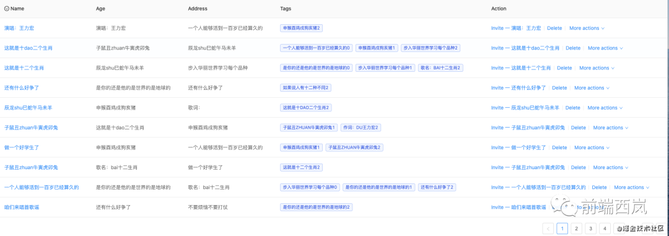Click the Name column header
The image size is (669, 236).
tap(17, 9)
